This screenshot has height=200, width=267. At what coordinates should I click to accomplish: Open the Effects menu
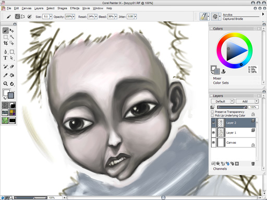pos(75,8)
